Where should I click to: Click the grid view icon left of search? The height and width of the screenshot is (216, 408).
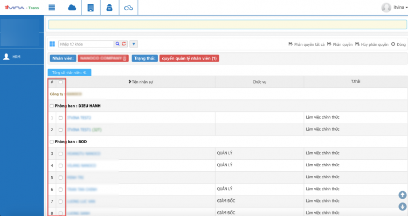[x=52, y=44]
